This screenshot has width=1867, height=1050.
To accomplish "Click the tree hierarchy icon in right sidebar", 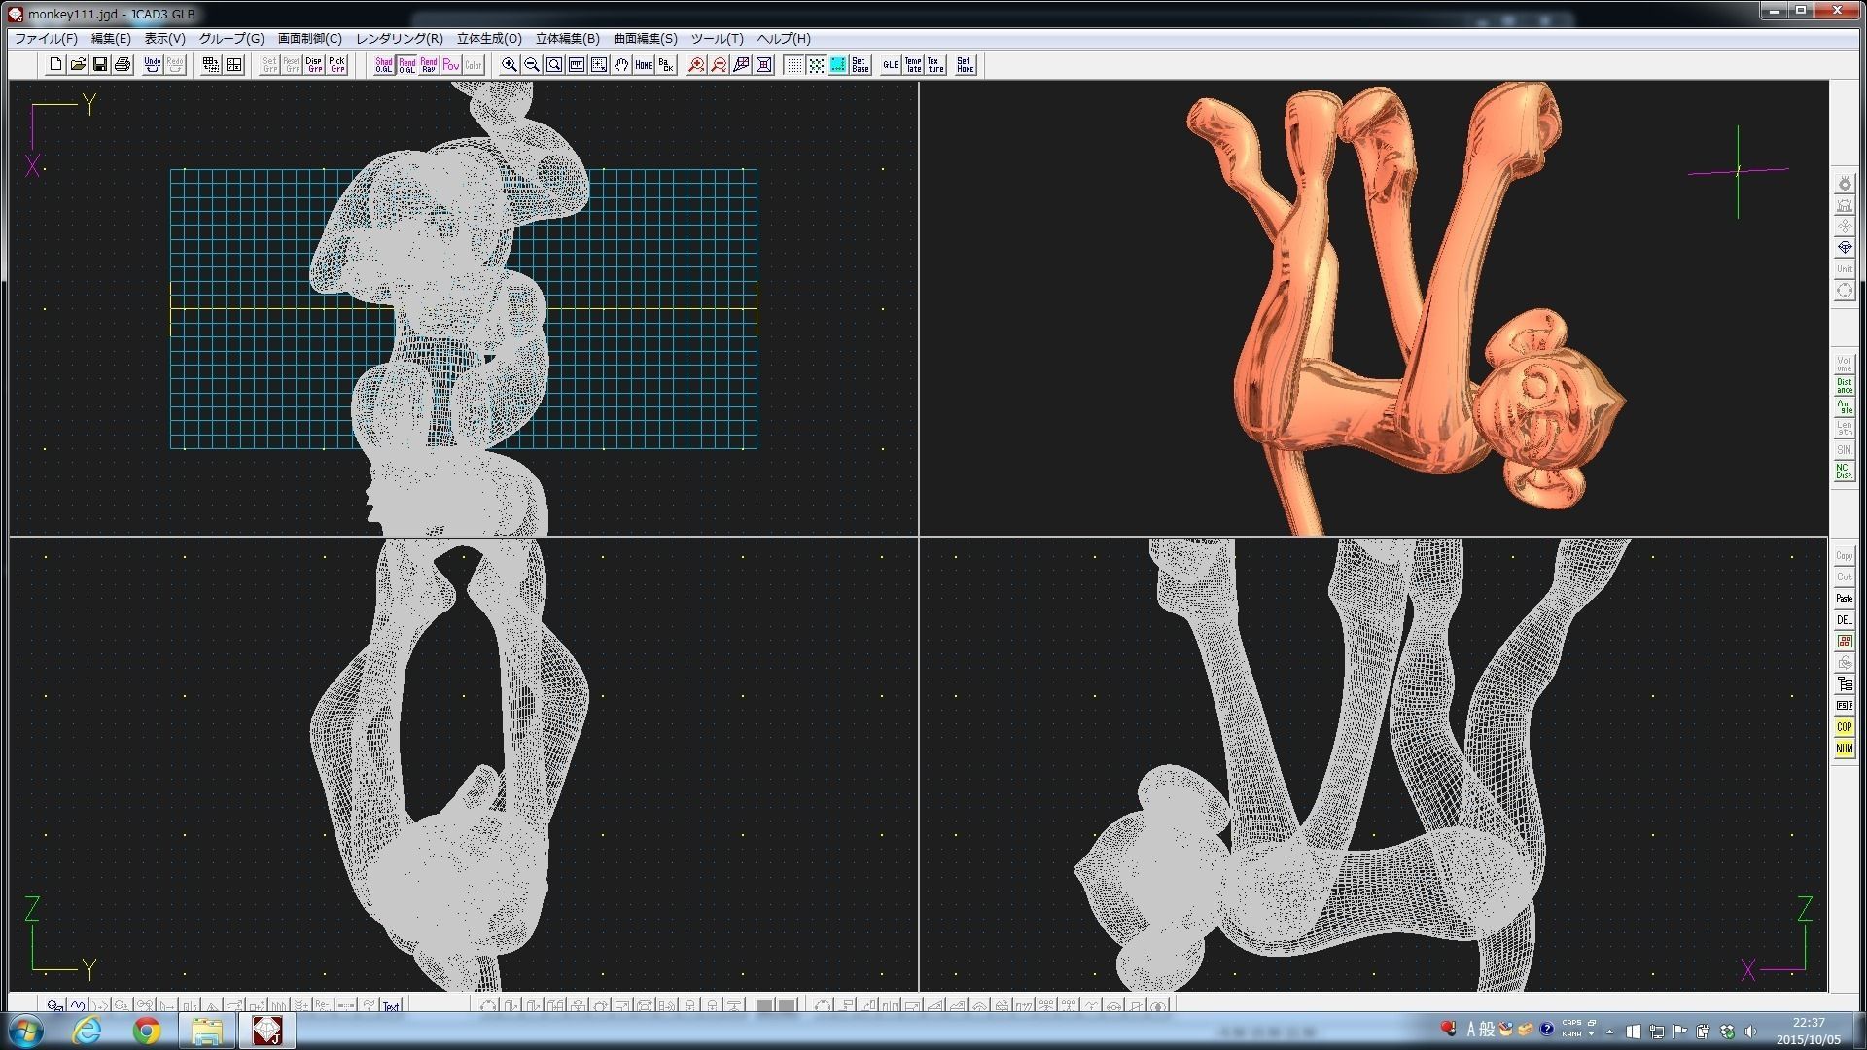I will (1845, 684).
